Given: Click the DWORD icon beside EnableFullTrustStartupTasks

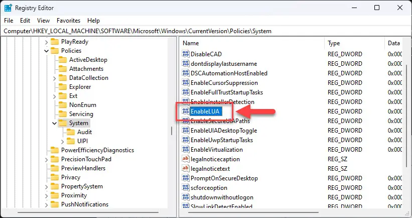Looking at the screenshot, I should click(x=186, y=92).
